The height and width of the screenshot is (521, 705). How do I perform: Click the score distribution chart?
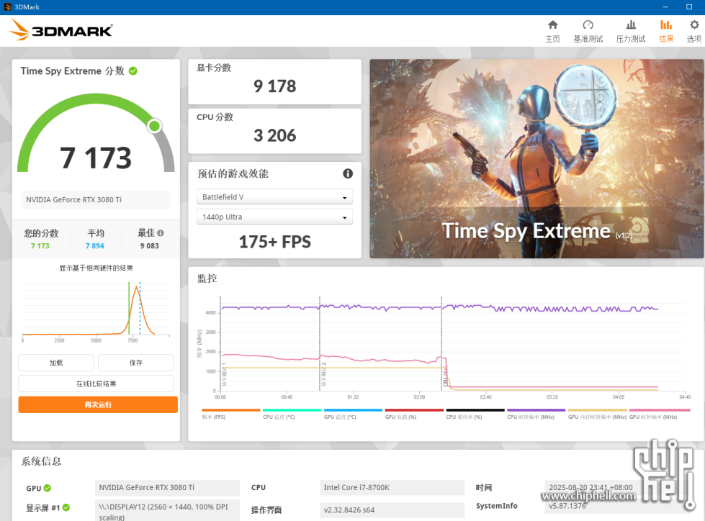point(96,310)
